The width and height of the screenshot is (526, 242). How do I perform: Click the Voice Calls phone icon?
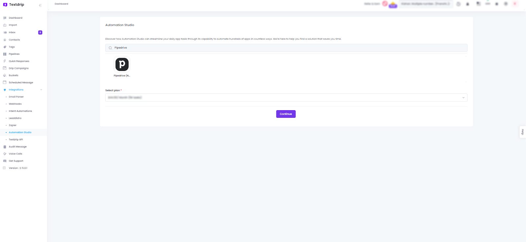click(x=5, y=154)
